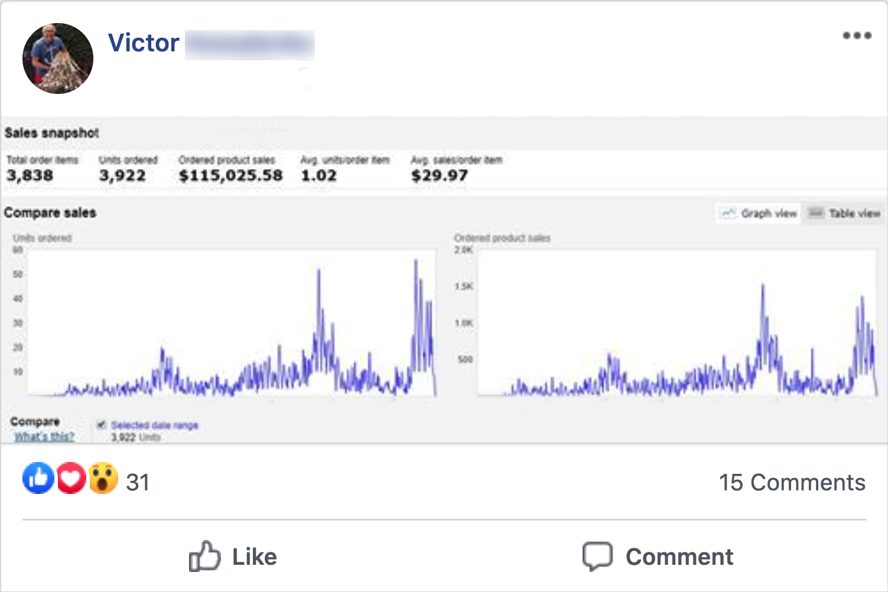Click the blue thumbs-up reaction icon

pyautogui.click(x=38, y=479)
